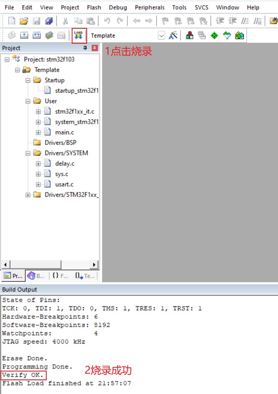The height and width of the screenshot is (394, 278).
Task: Open the File menu
Action: pos(9,7)
